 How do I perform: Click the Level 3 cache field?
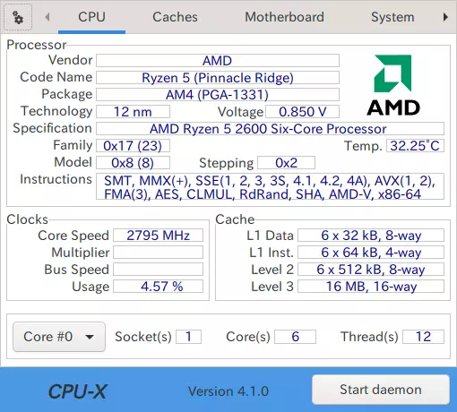tap(371, 287)
